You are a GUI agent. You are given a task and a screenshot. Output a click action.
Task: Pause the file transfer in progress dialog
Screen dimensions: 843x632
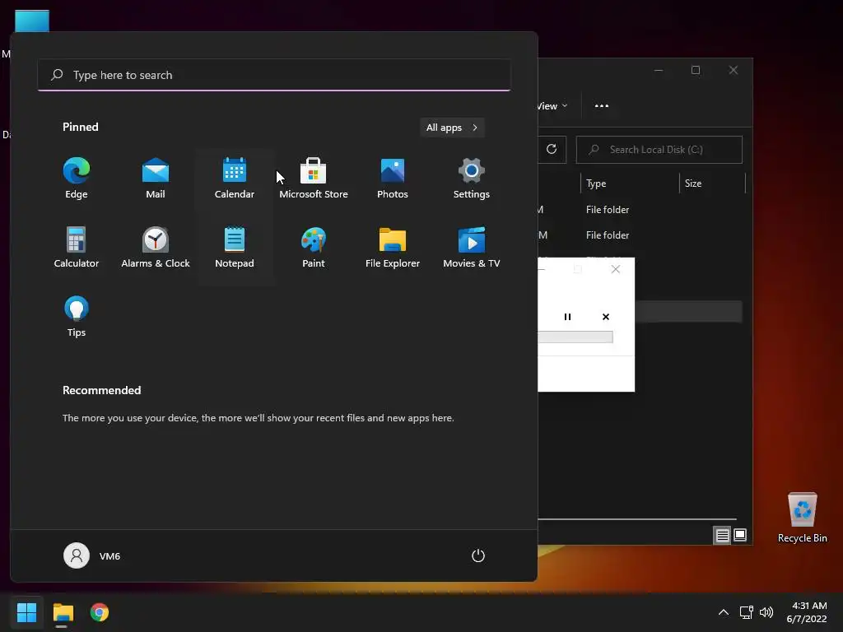click(567, 317)
